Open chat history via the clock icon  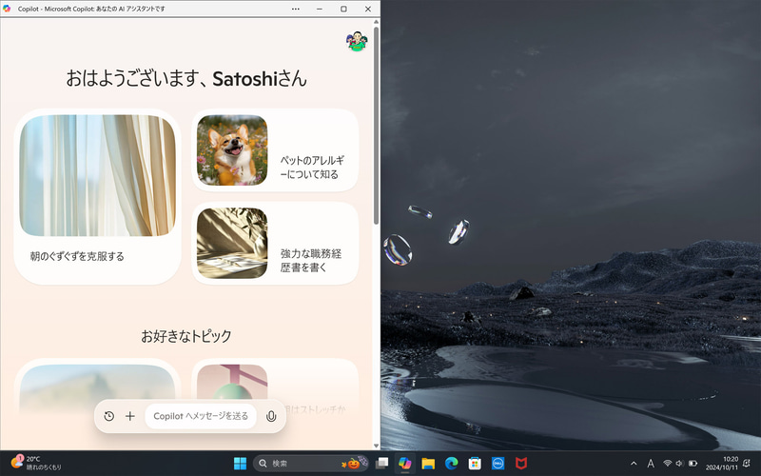point(108,416)
